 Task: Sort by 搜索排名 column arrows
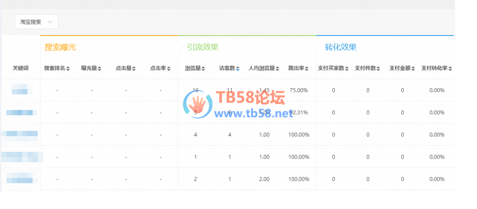point(68,68)
